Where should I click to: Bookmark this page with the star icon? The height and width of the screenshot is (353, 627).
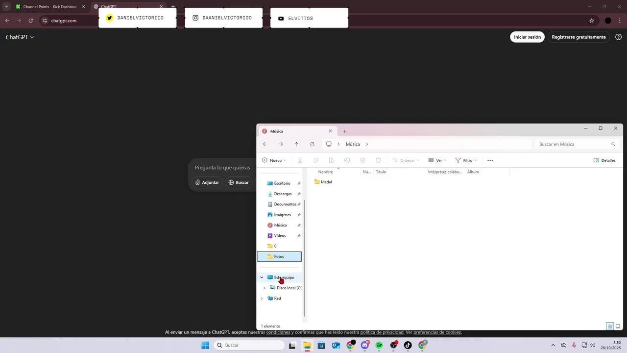click(592, 21)
